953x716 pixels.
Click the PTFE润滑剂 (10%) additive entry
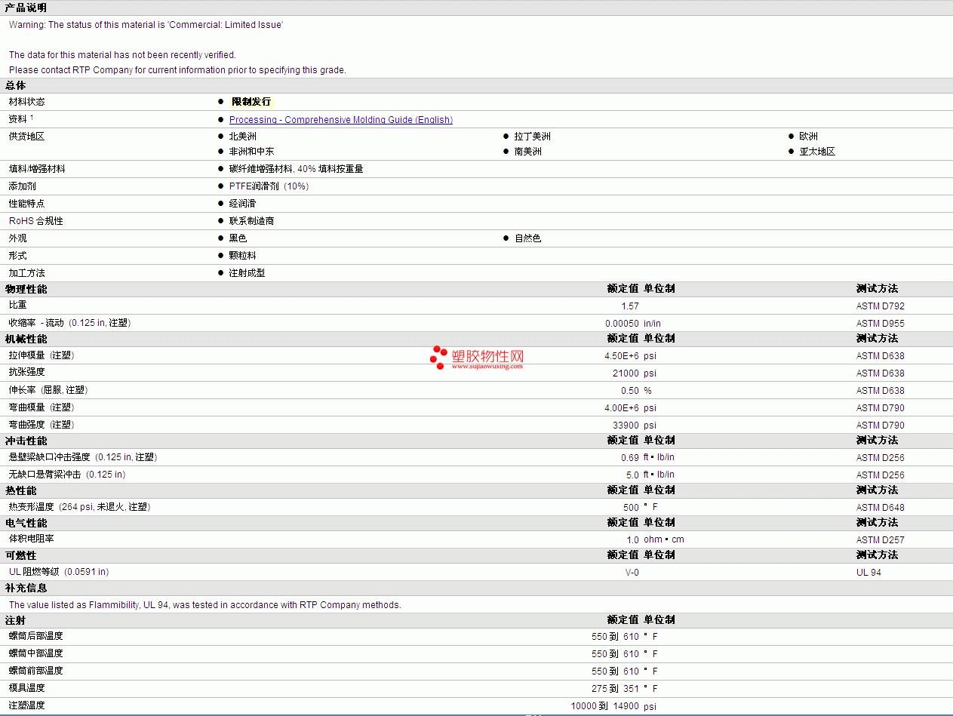269,186
